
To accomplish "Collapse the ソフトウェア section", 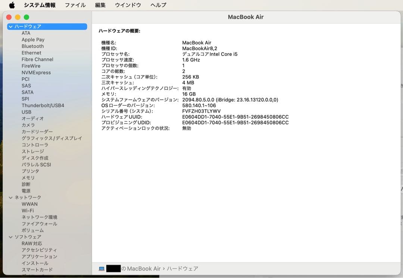I will [x=10, y=237].
